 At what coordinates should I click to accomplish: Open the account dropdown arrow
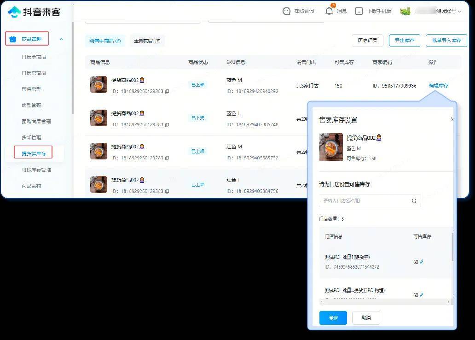(x=459, y=12)
